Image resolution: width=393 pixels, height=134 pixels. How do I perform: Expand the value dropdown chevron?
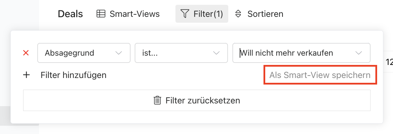tap(359, 53)
